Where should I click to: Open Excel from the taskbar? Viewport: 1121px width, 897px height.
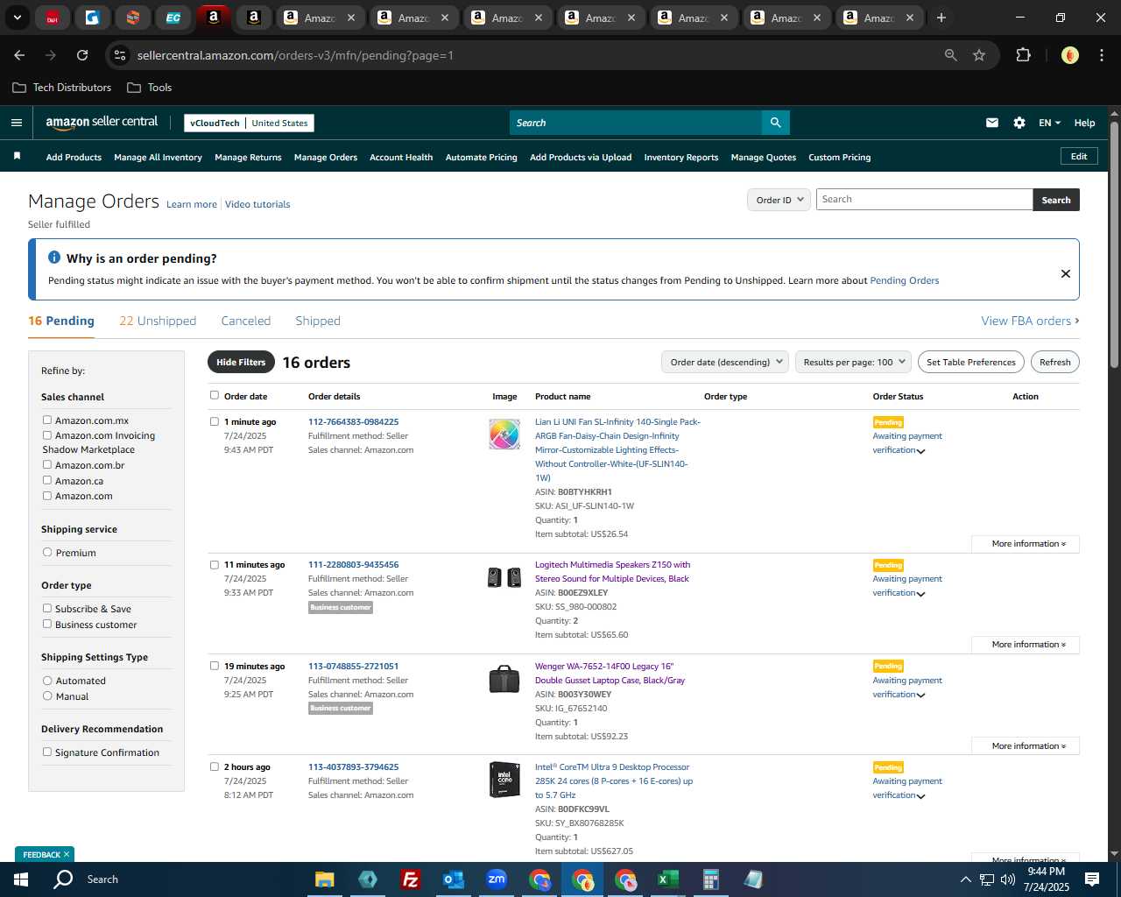tap(667, 879)
